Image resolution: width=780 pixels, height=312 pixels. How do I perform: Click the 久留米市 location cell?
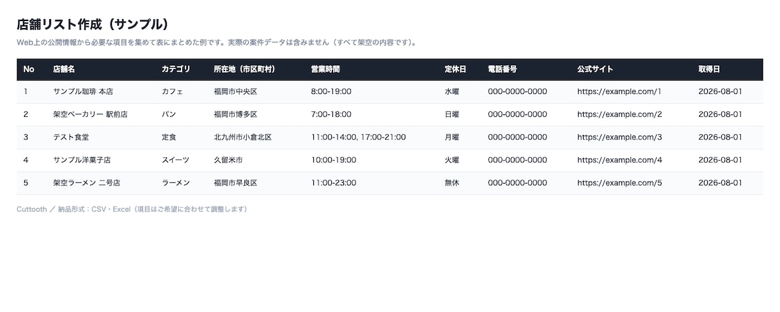click(x=228, y=160)
